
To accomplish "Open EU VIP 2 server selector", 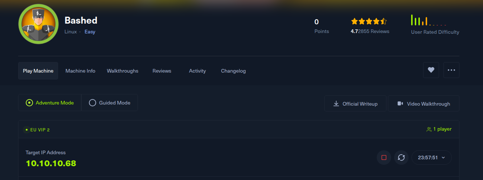I will tap(37, 130).
